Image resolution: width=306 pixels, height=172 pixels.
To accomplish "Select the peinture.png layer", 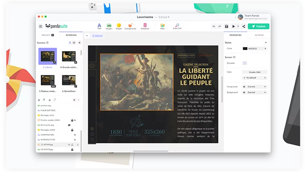I will [58, 105].
